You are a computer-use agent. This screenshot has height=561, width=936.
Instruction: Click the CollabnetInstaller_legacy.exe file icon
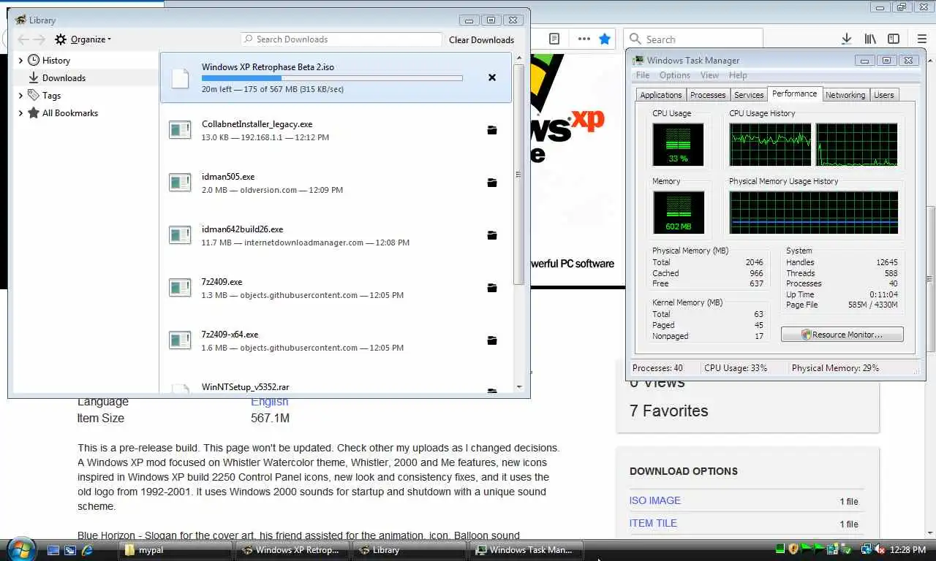point(180,130)
